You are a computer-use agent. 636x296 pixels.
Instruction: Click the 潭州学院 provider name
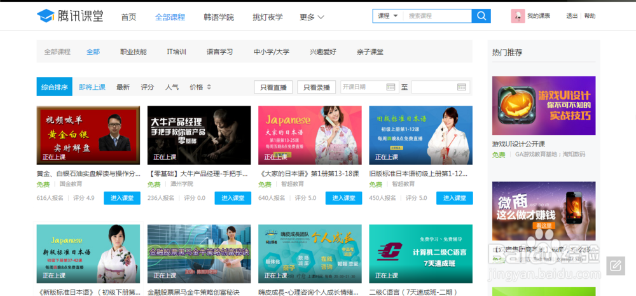pos(182,184)
